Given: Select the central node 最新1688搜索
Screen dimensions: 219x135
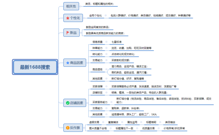Looking at the screenshot, I should coord(35,67).
